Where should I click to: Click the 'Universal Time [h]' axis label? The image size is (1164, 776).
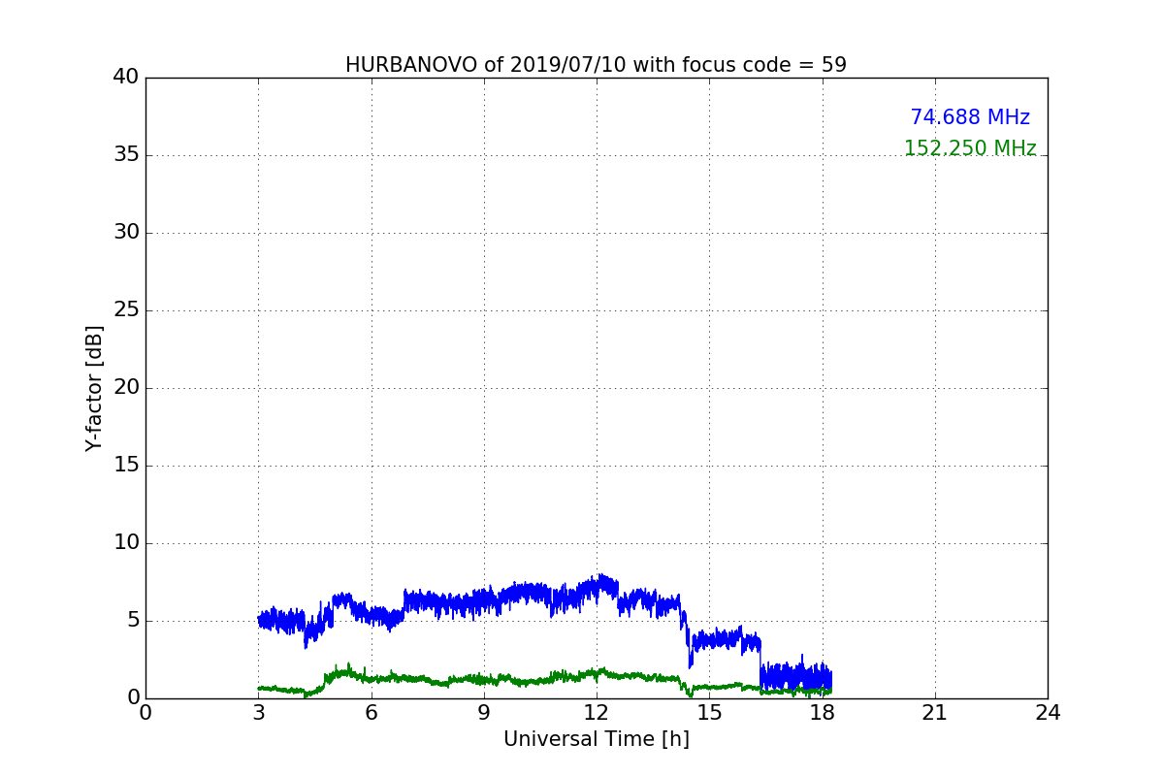597,739
